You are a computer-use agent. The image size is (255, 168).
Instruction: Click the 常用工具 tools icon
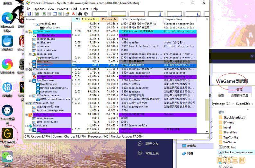[x=140, y=153]
